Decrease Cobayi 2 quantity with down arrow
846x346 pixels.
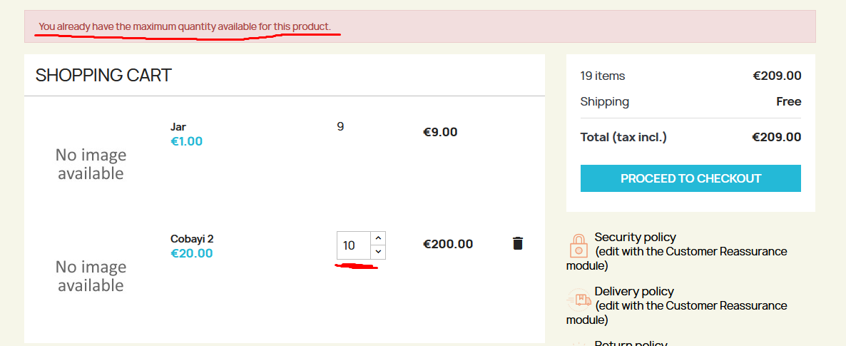378,252
